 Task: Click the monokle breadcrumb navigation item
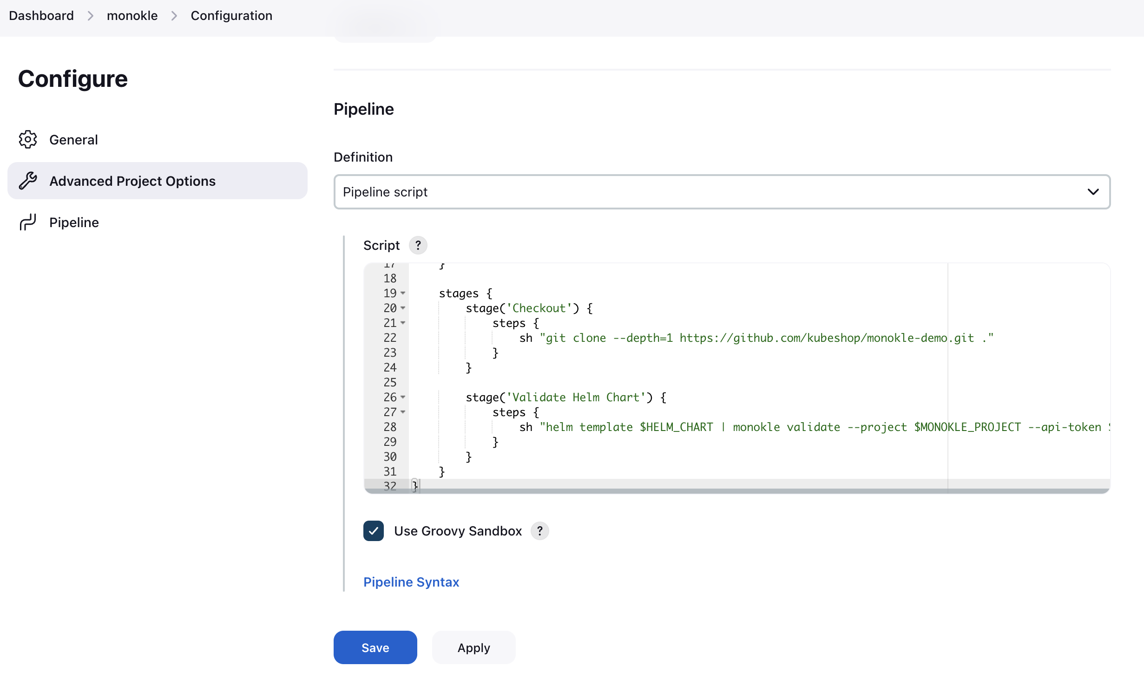[x=131, y=14]
